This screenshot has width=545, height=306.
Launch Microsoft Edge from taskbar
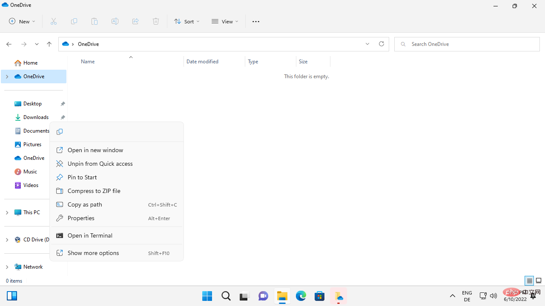pos(301,296)
